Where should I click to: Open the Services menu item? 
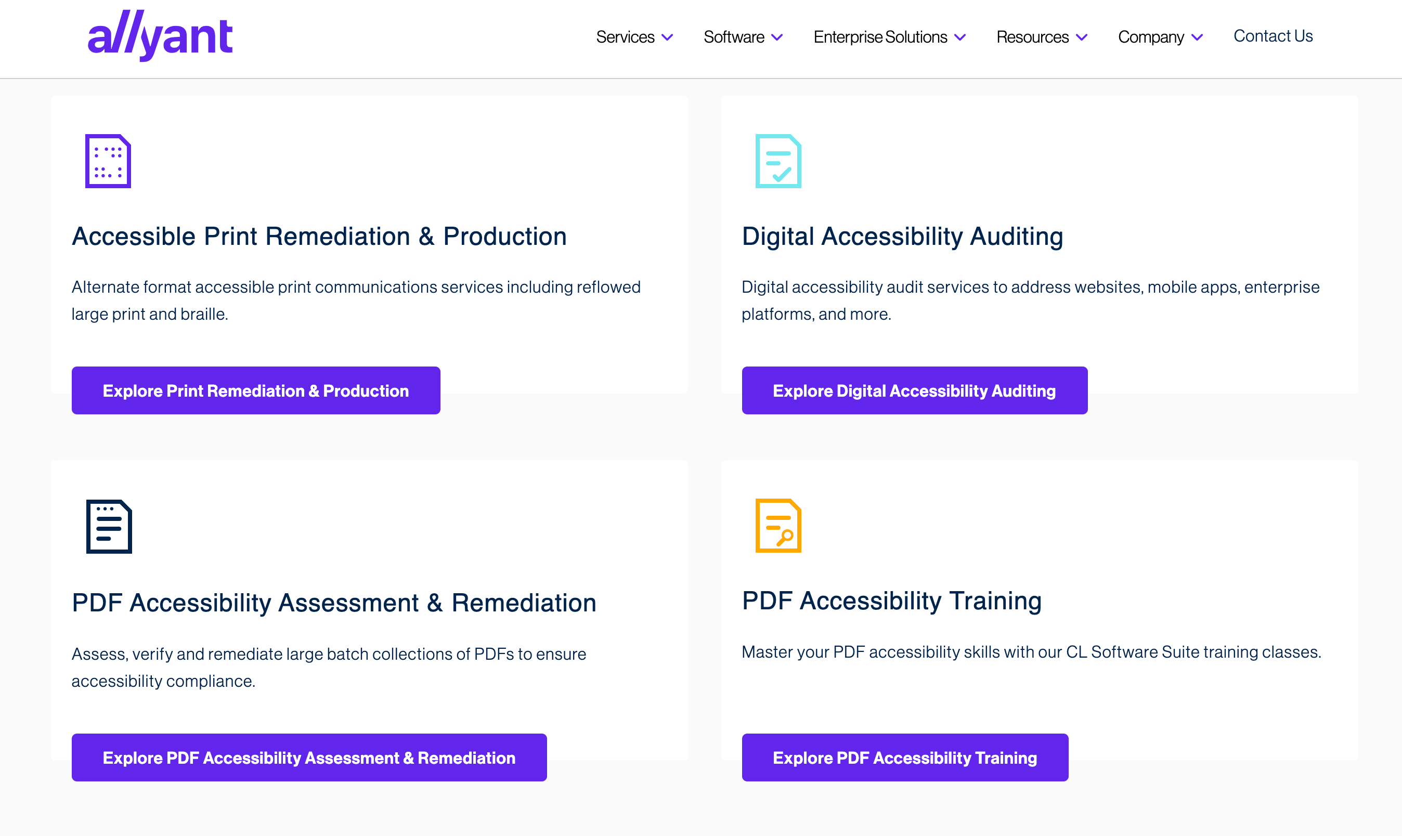(x=625, y=37)
